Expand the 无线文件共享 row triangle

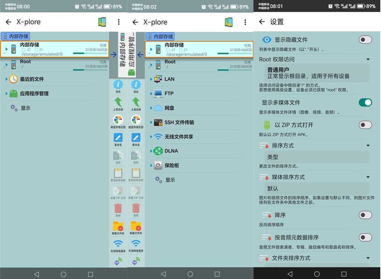[x=151, y=137]
